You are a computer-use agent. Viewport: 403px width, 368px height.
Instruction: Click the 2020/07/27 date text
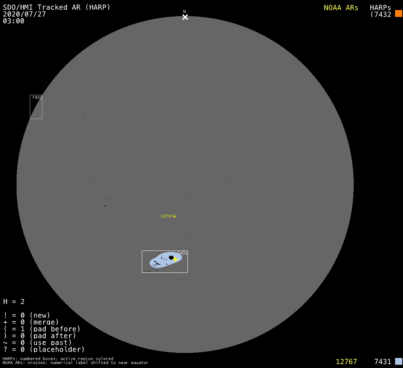point(24,14)
